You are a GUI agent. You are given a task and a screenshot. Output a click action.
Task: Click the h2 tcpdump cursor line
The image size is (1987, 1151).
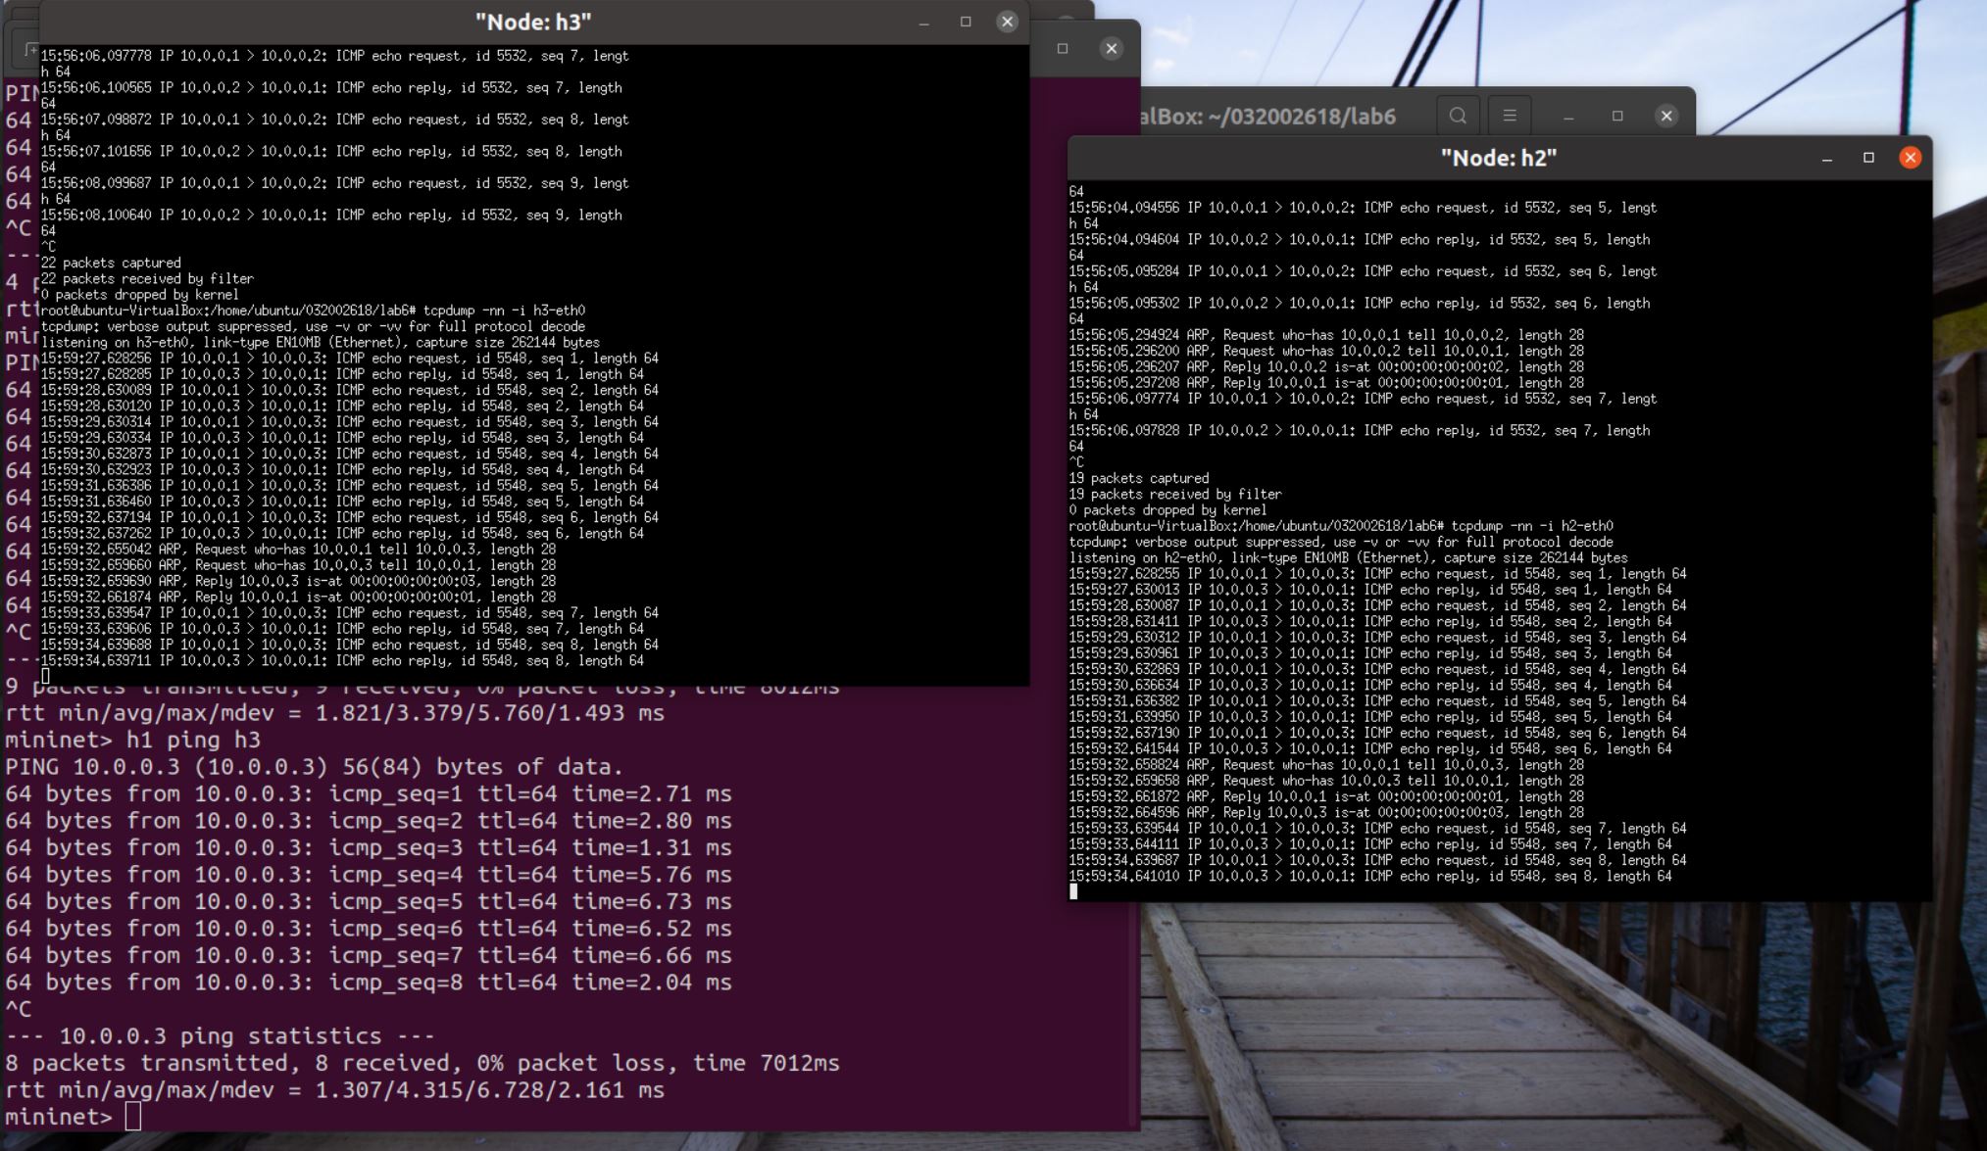coord(1073,891)
